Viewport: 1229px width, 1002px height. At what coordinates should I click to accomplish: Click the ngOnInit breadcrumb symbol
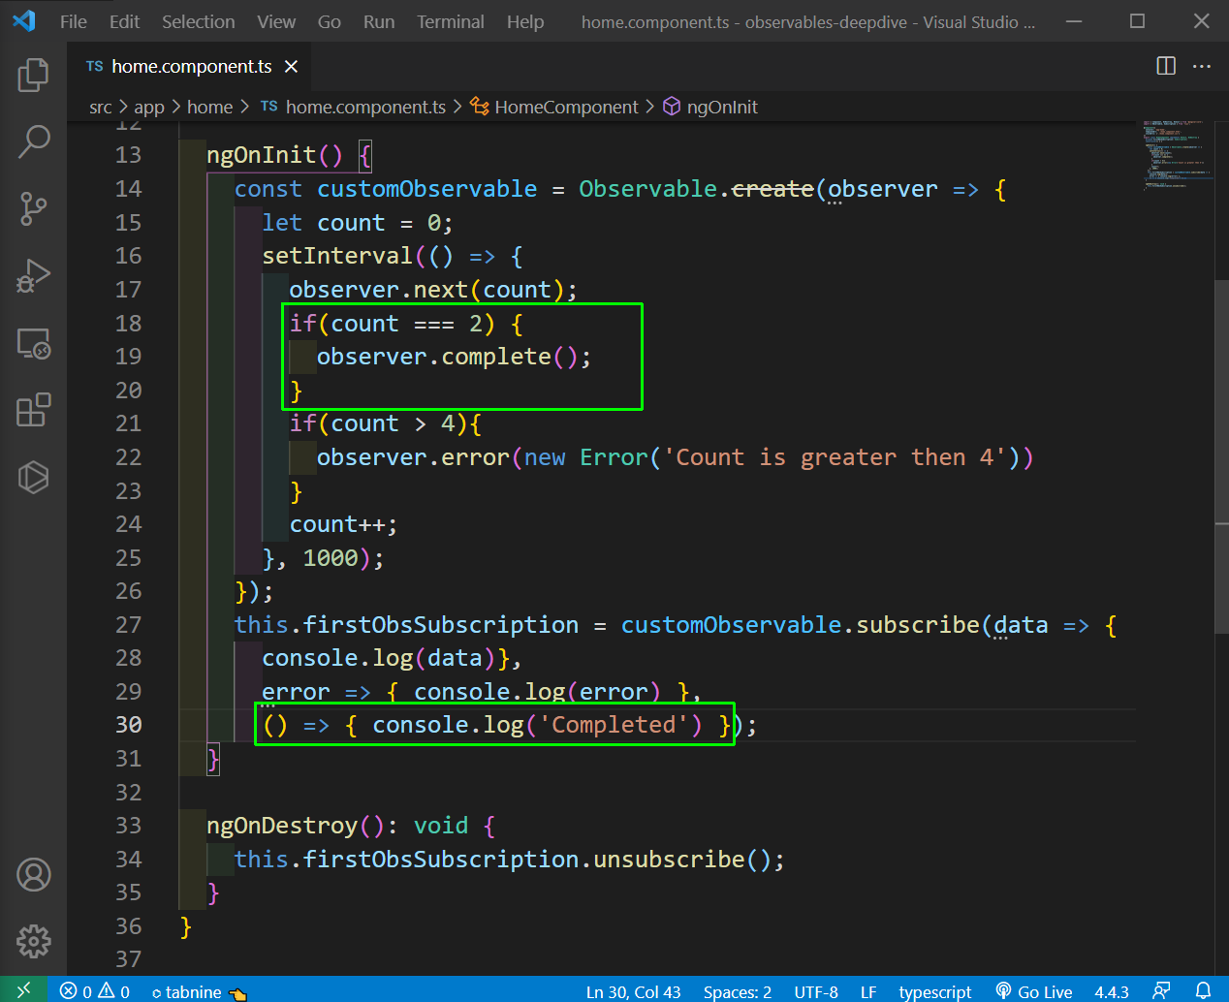(x=710, y=107)
